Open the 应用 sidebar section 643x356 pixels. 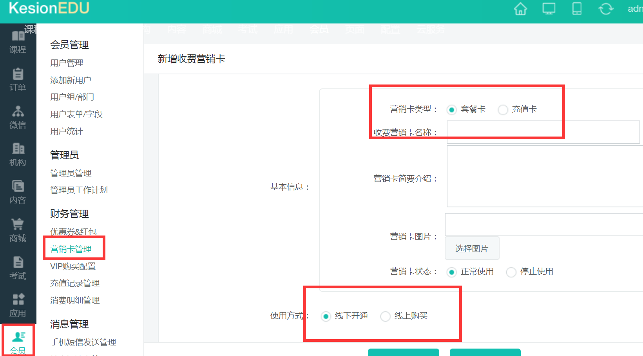point(18,306)
